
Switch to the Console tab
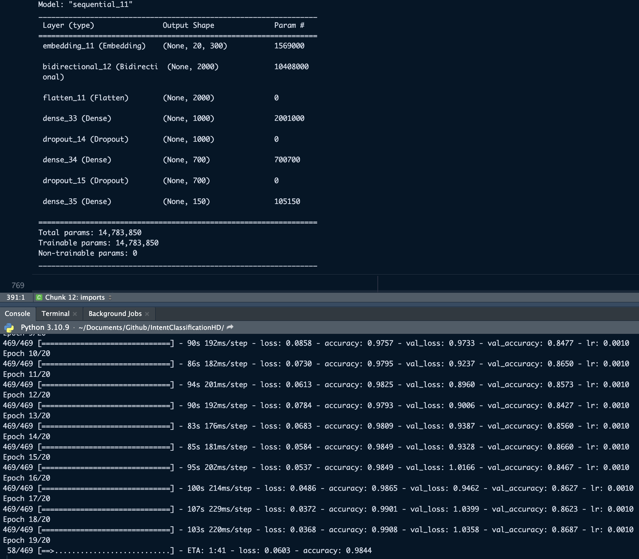pyautogui.click(x=17, y=314)
